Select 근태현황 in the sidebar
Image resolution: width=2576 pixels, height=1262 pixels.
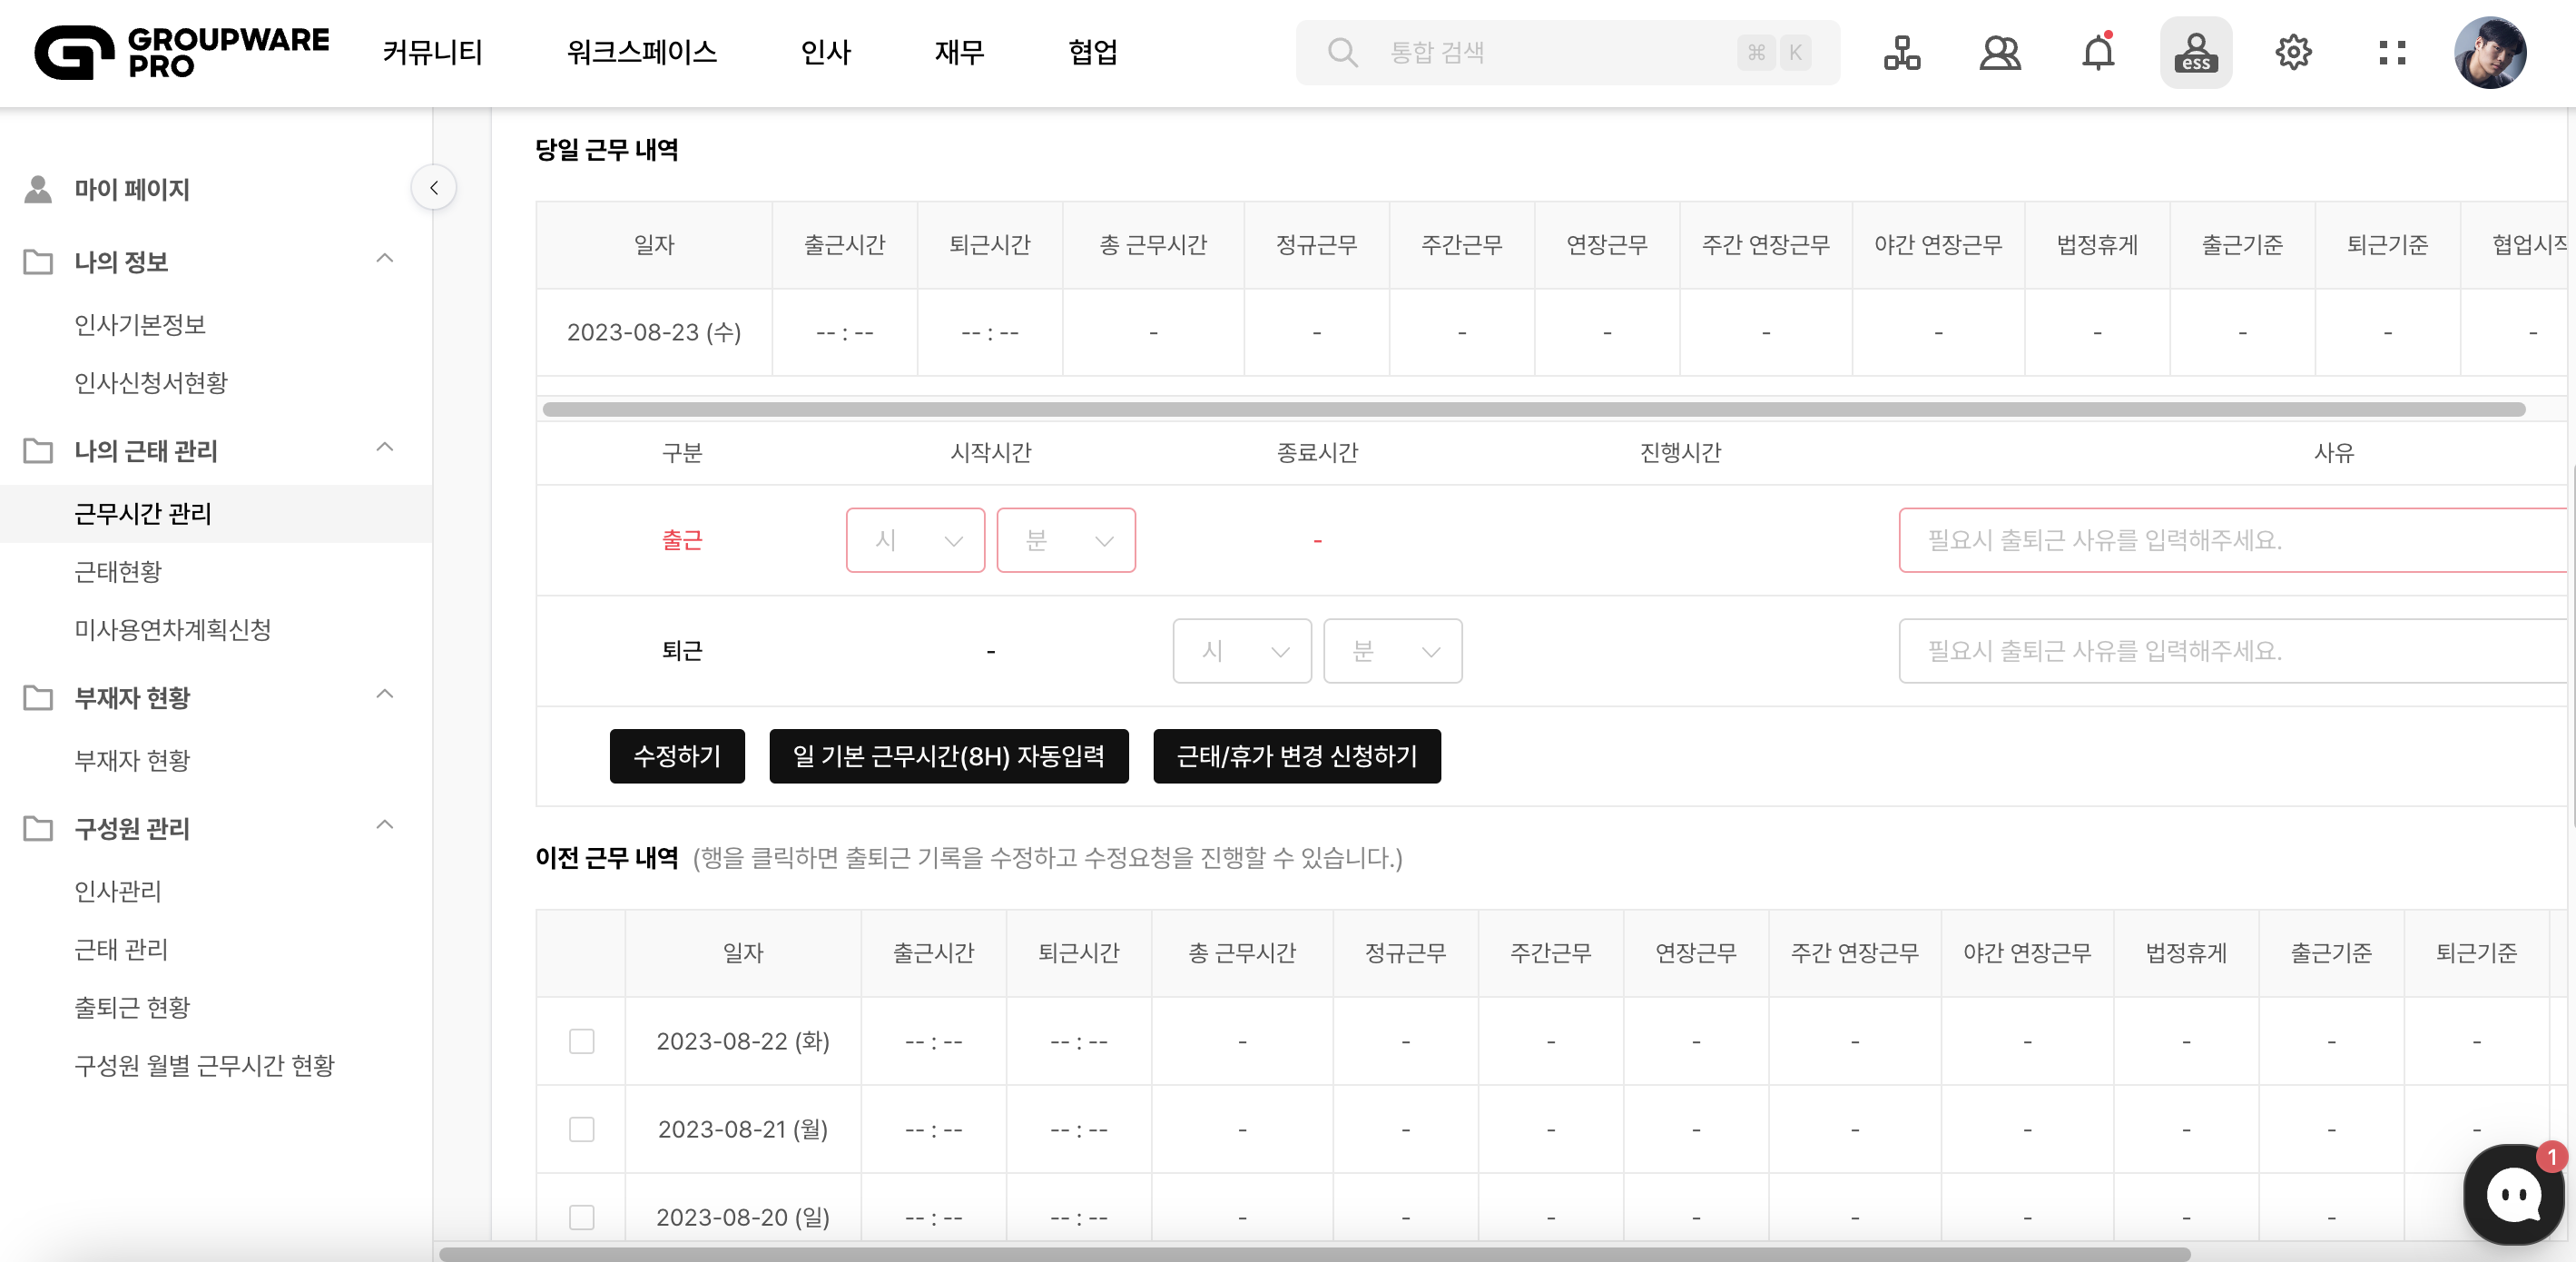[118, 571]
